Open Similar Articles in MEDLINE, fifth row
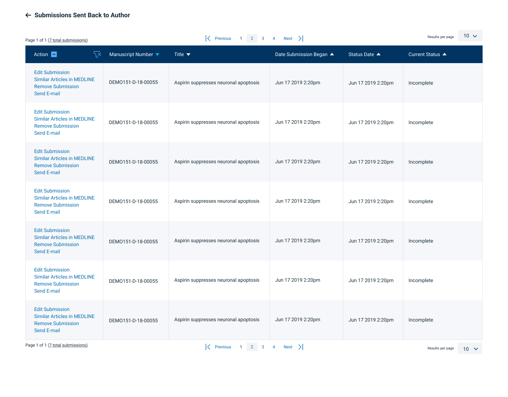 [64, 237]
